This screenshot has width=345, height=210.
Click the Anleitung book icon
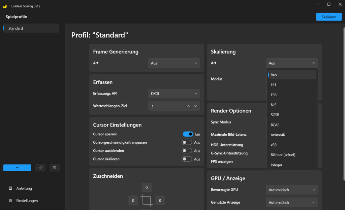tap(10, 188)
